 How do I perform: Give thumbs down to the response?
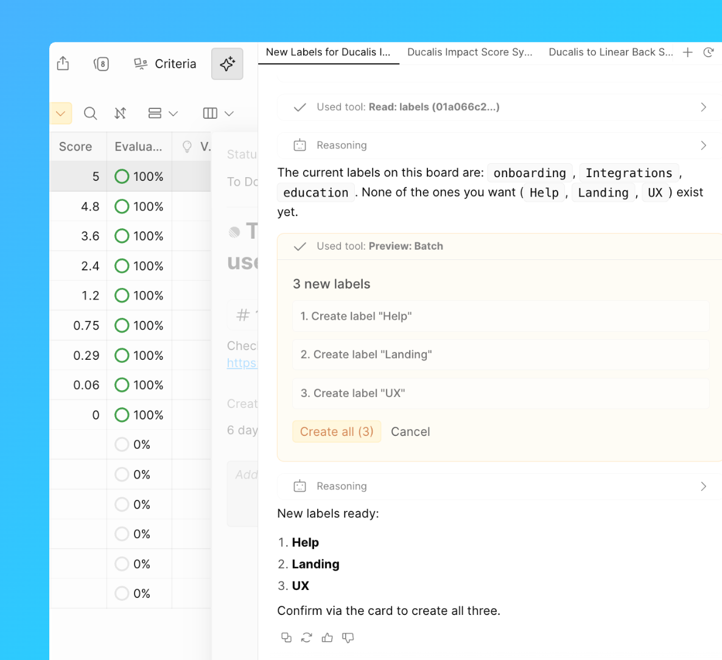click(x=348, y=637)
